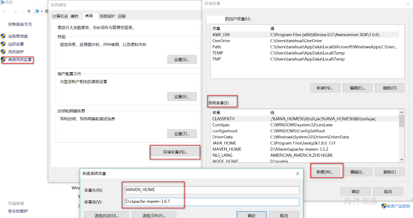
Task: Select the 高级 tab
Action: [89, 16]
